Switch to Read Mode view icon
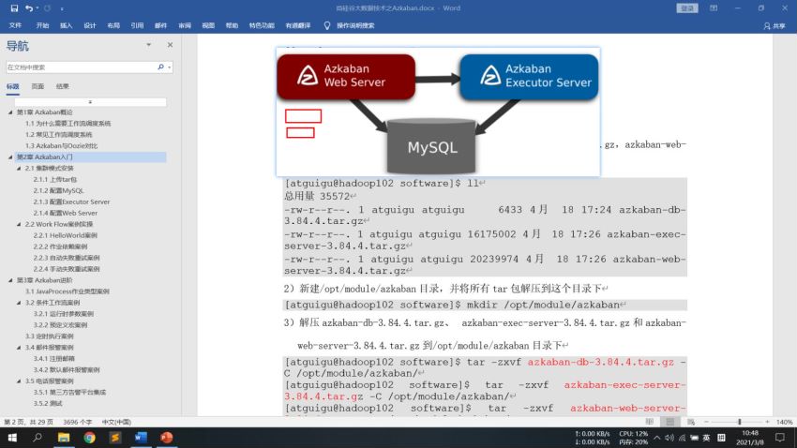Viewport: 797px width, 448px height. (650, 422)
